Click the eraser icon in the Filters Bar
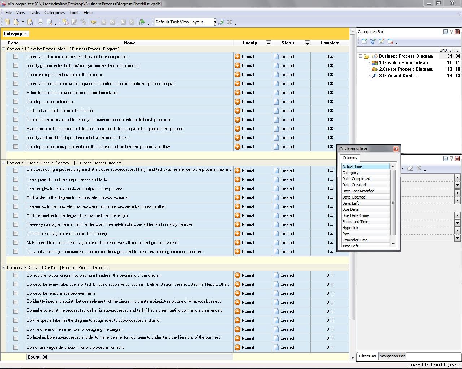The width and height of the screenshot is (462, 369). [410, 168]
